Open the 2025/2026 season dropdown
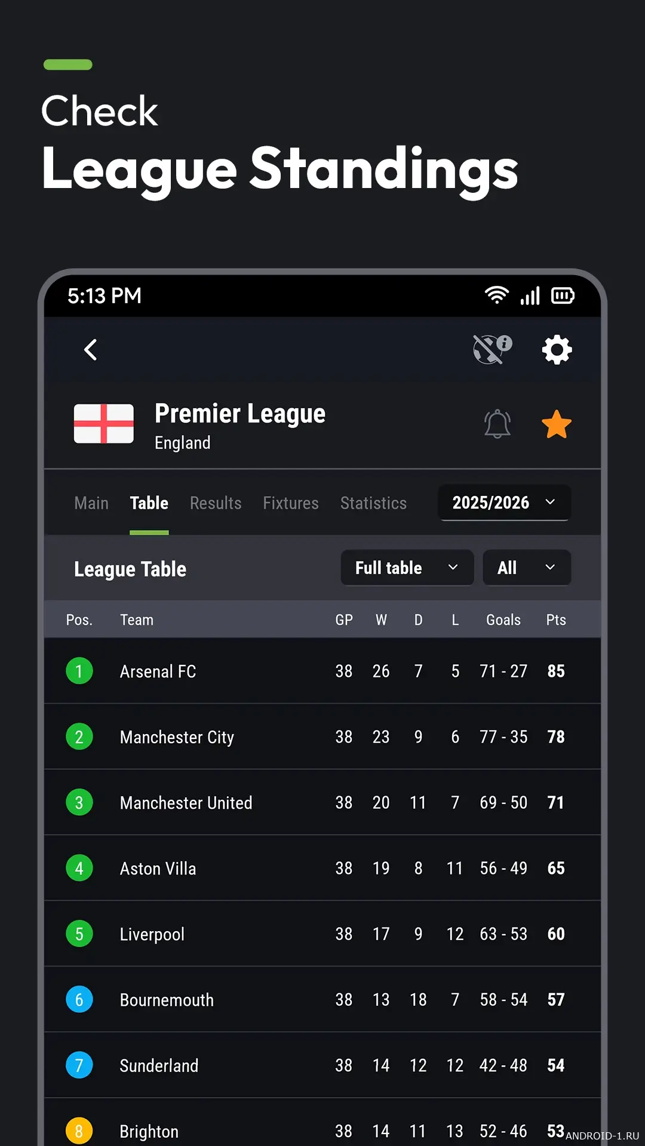Viewport: 645px width, 1146px height. [x=505, y=503]
